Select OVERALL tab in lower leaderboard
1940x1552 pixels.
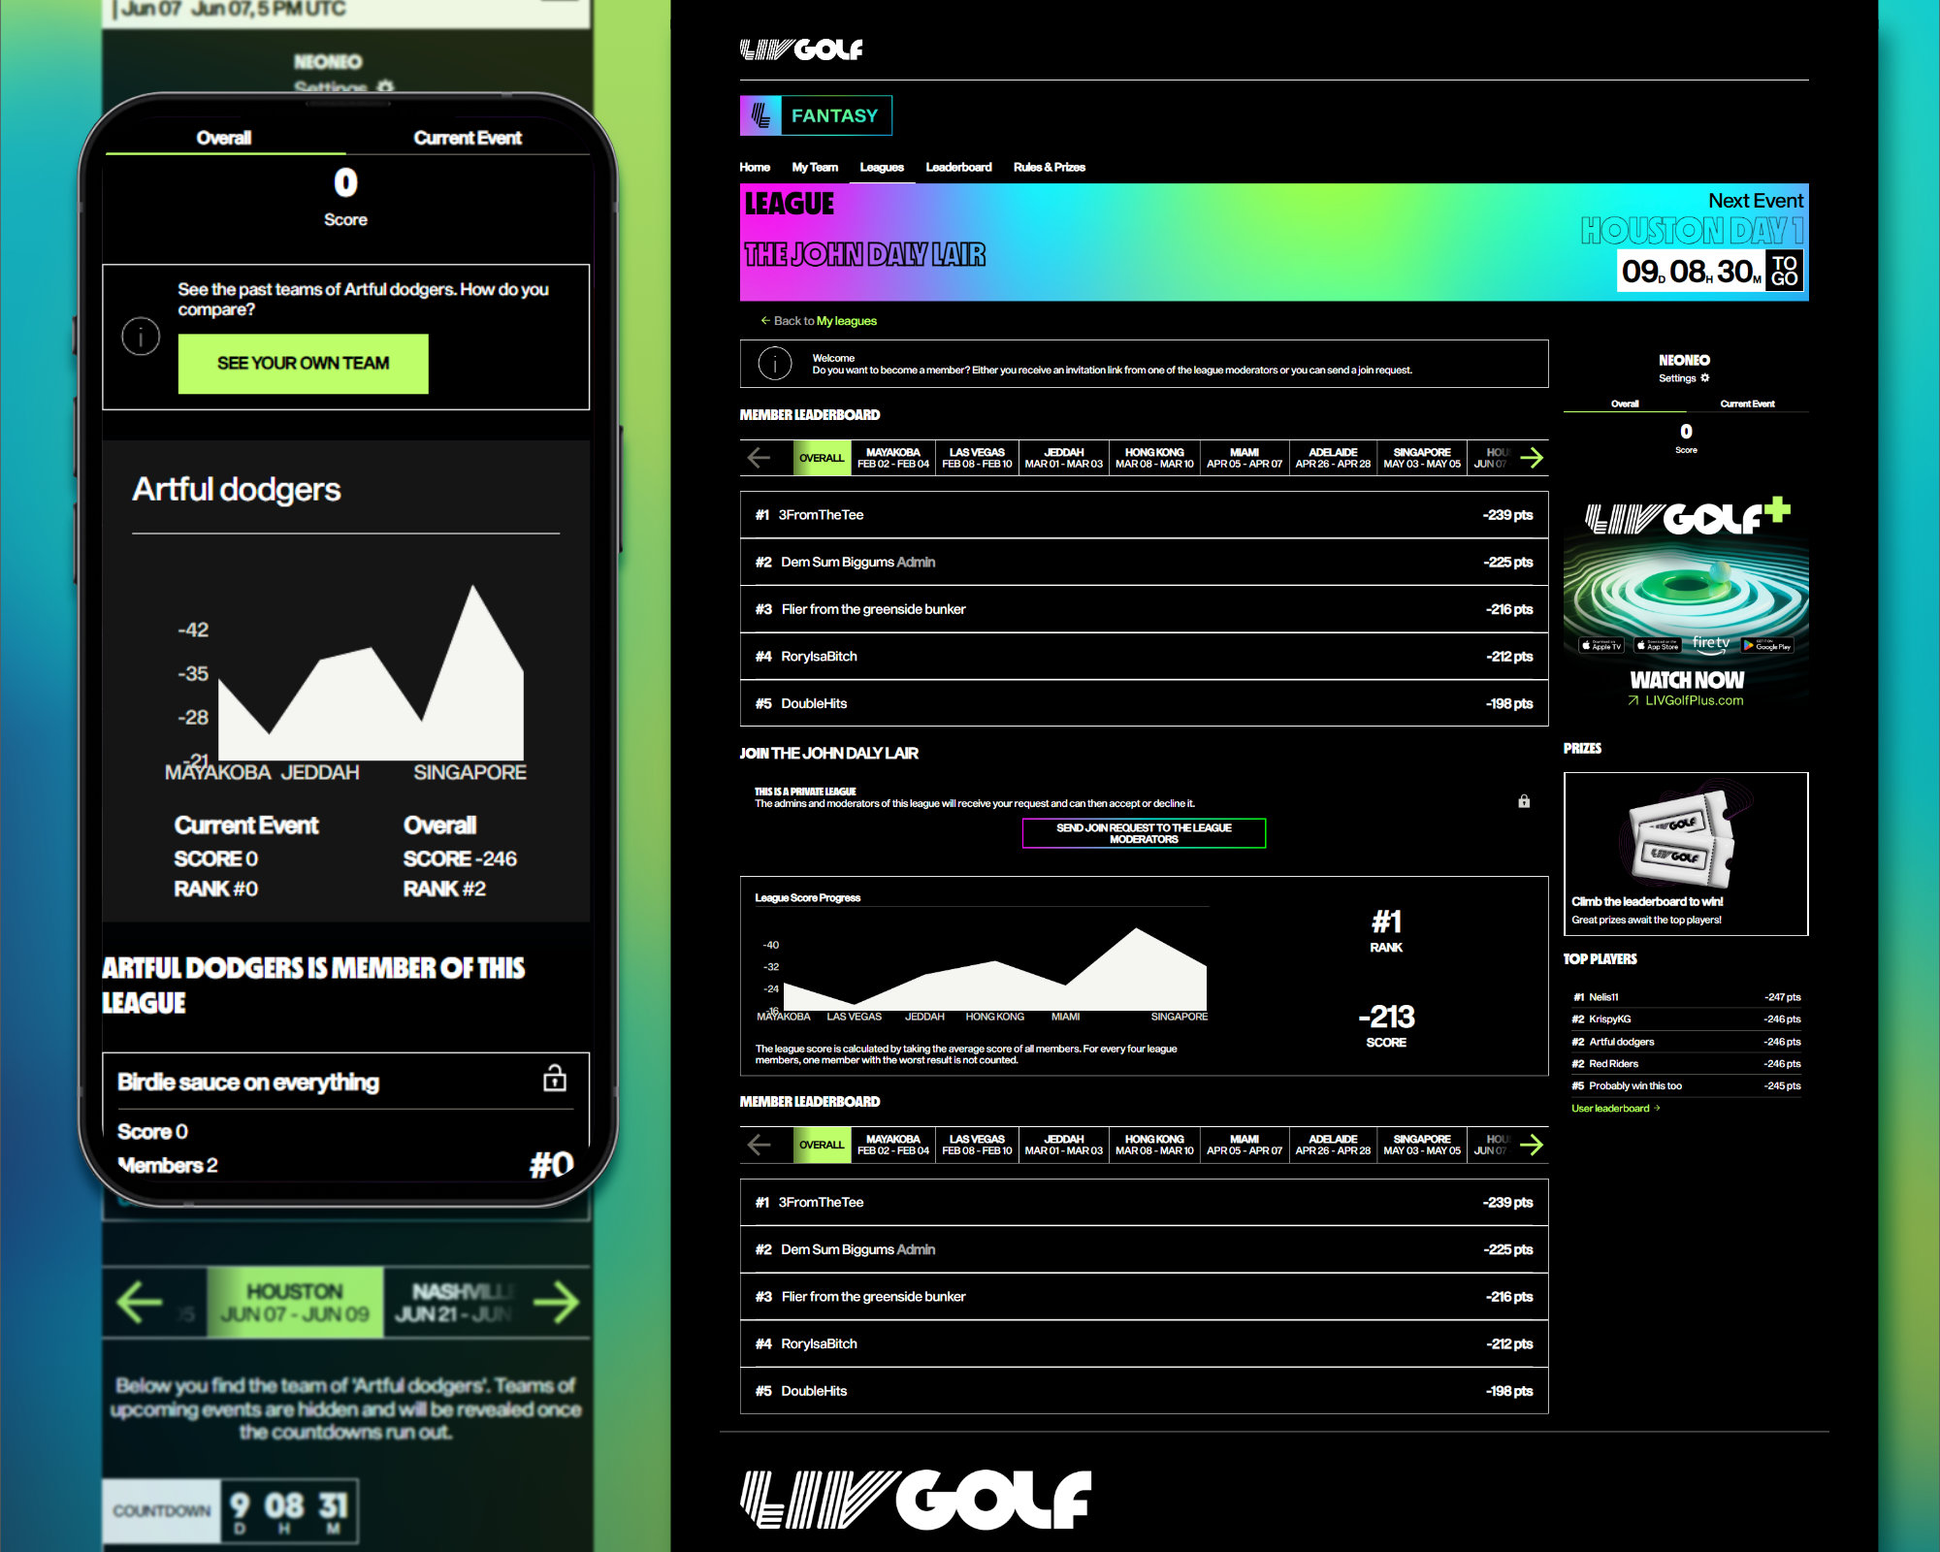(x=822, y=1145)
